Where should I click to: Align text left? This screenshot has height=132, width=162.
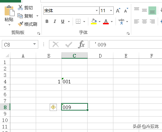(x=137, y=21)
